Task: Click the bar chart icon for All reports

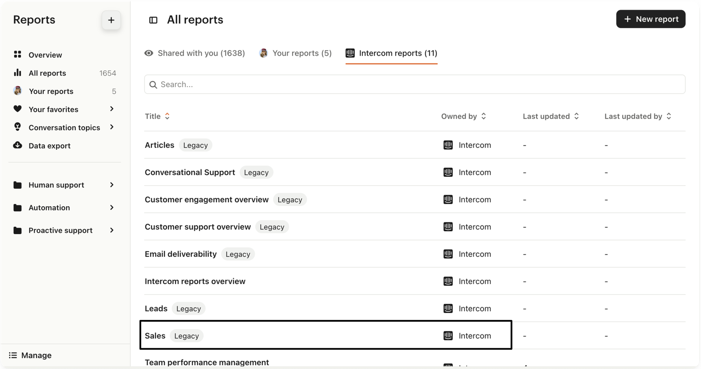Action: (18, 73)
